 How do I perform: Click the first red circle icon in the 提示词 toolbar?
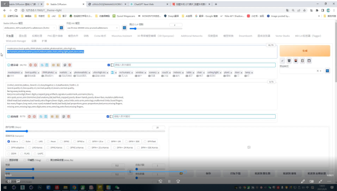(30, 65)
